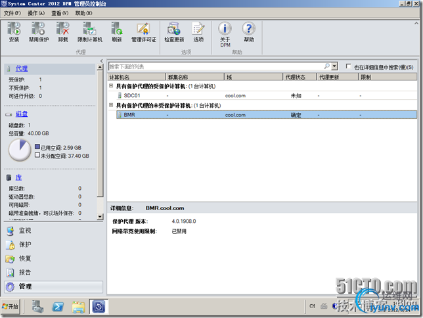Viewport: 423px width, 318px height.
Task: Click the BMR.cool.com details title
Action: 165,208
